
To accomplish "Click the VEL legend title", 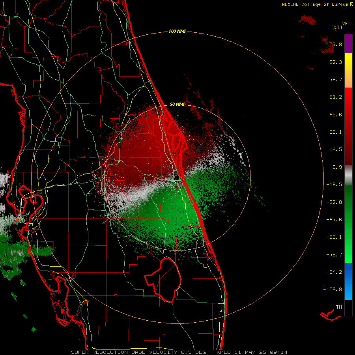I will (346, 24).
